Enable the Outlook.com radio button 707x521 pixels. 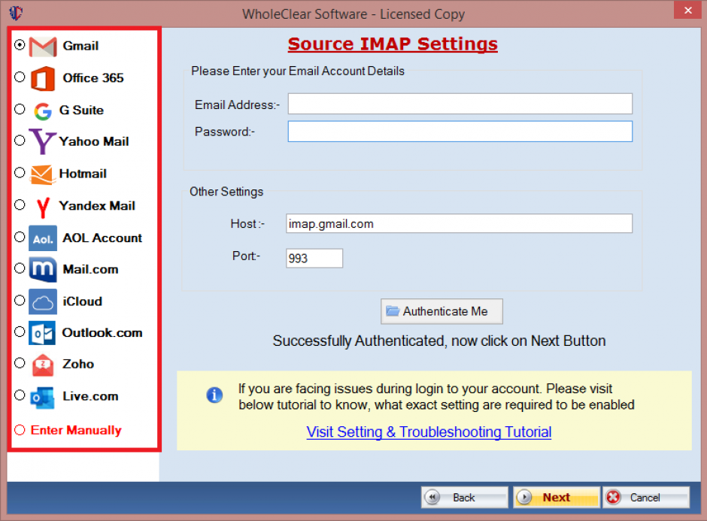point(20,333)
